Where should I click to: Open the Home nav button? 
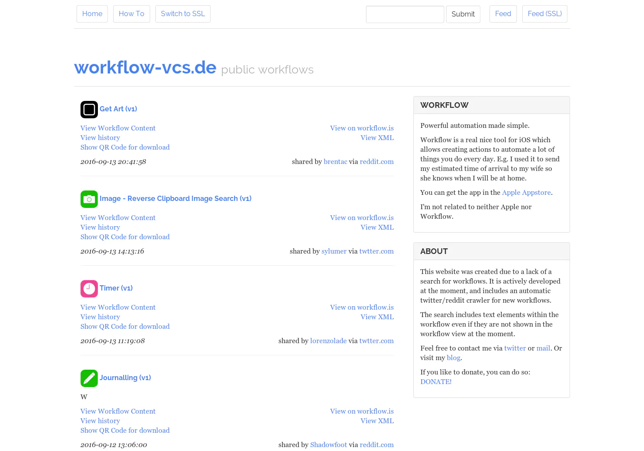[x=92, y=14]
